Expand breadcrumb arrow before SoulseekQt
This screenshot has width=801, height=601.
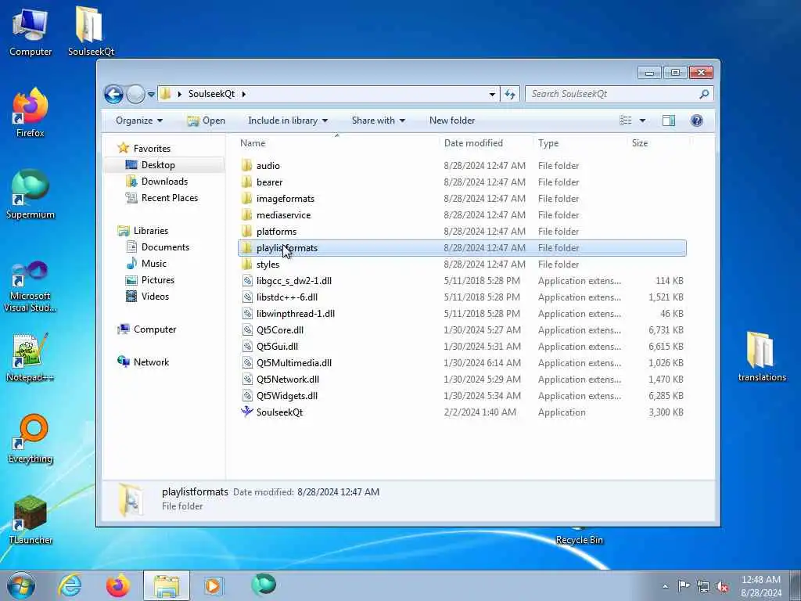[180, 94]
